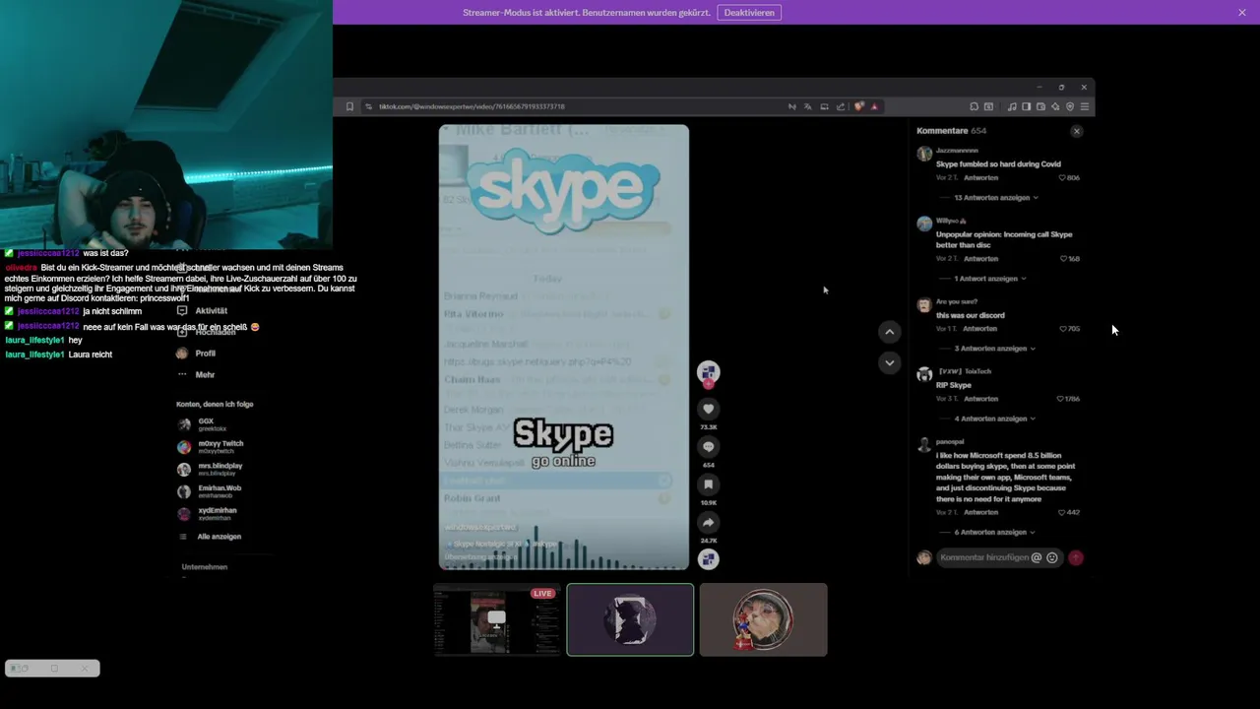Reply to the 'RIP Skype' comment

point(980,399)
